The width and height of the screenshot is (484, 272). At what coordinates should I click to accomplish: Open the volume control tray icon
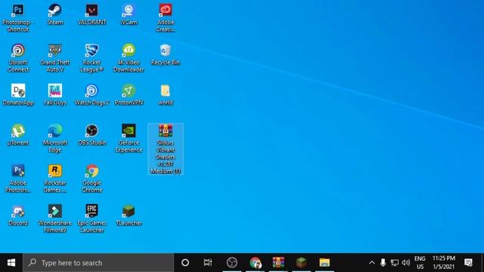tap(406, 263)
